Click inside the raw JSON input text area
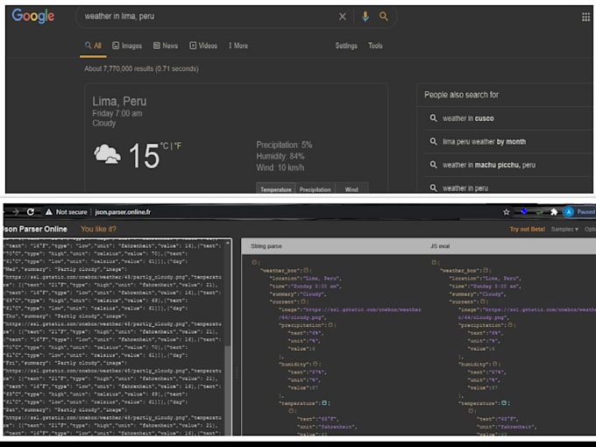 [x=114, y=337]
